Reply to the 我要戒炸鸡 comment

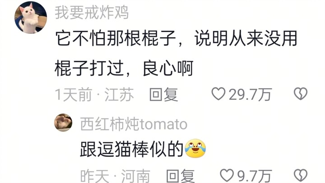(x=163, y=94)
